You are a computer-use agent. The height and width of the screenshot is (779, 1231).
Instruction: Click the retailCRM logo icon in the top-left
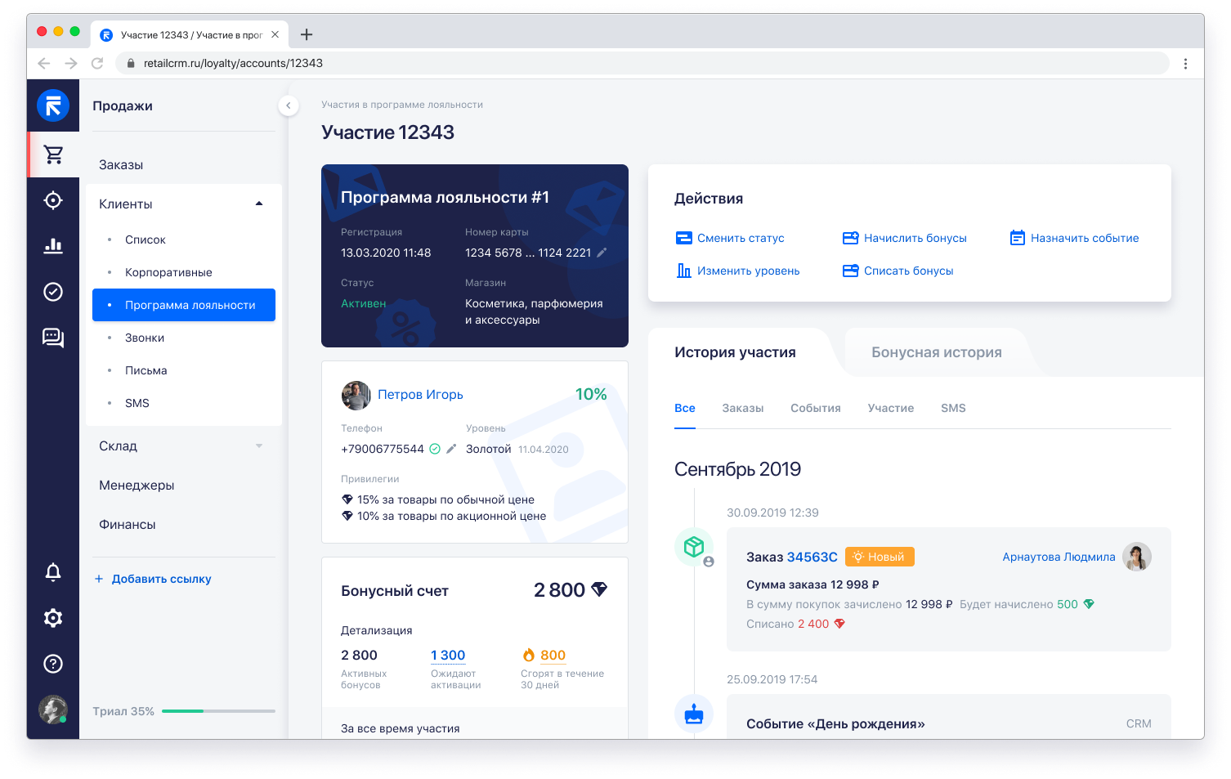click(53, 105)
